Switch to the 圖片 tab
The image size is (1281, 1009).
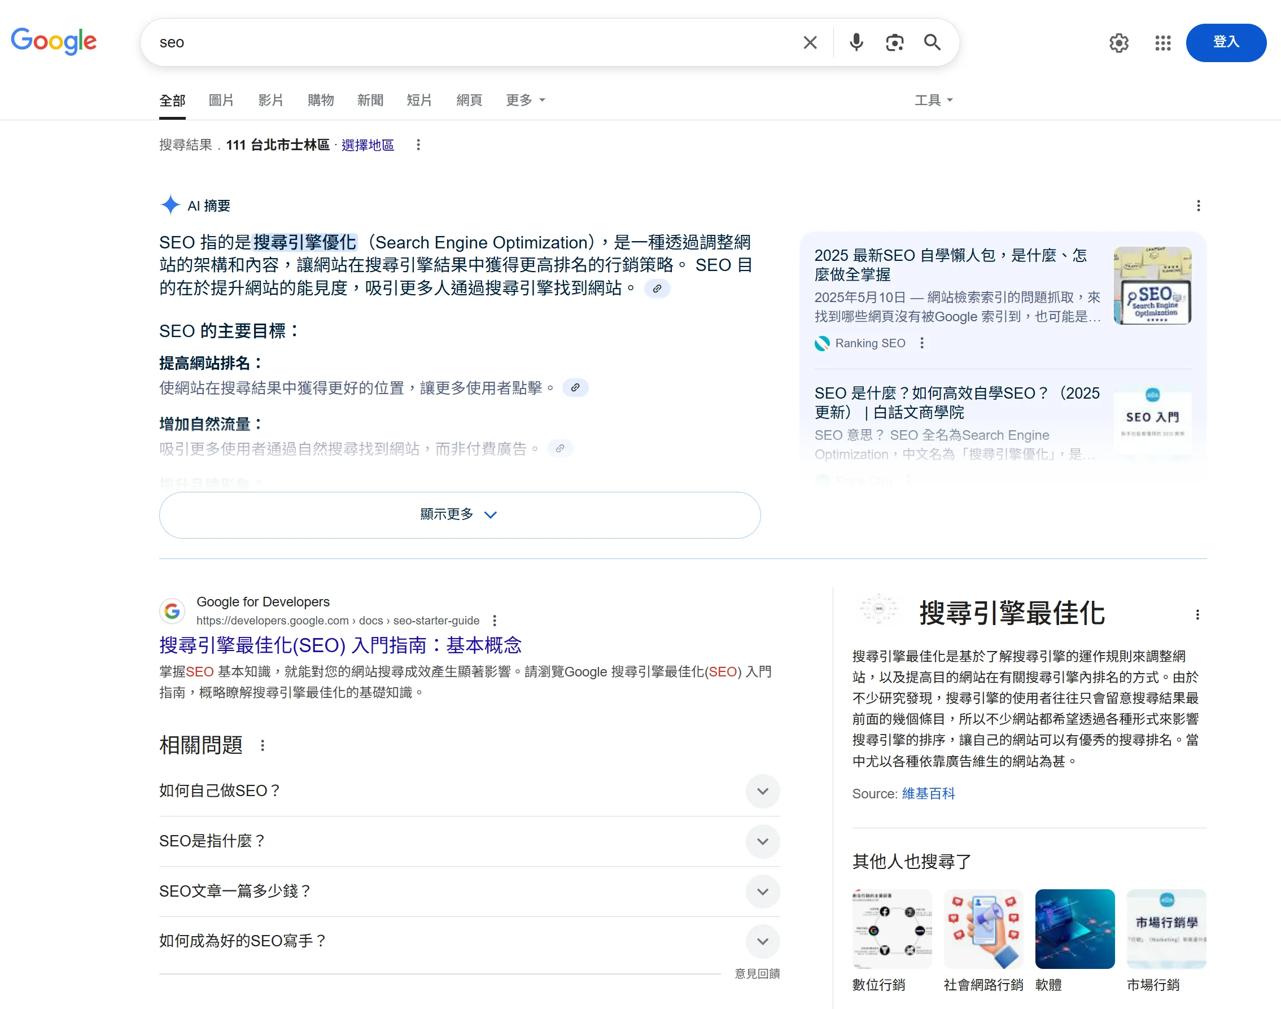point(221,100)
